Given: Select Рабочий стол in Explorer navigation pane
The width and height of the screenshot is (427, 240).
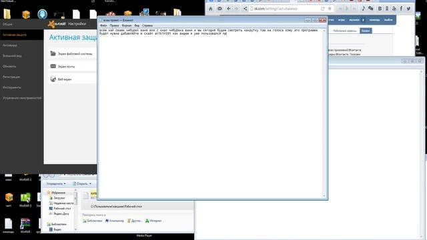Looking at the screenshot, I should pos(60,209).
